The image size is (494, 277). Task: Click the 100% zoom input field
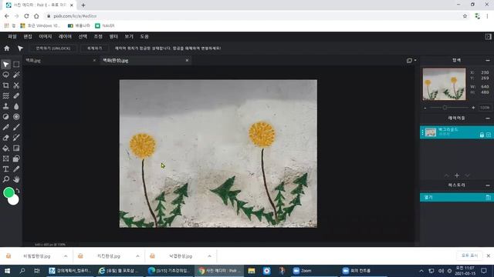(x=485, y=108)
